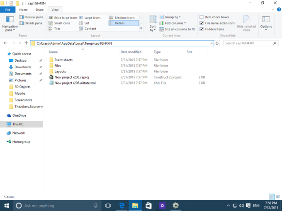Click Size all columns to fit
The width and height of the screenshot is (282, 211).
tap(177, 29)
